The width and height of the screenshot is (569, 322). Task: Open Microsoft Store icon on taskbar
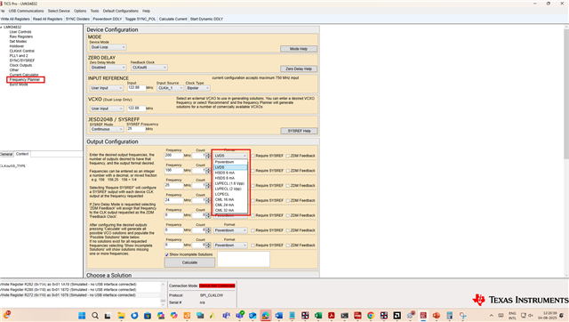click(148, 316)
